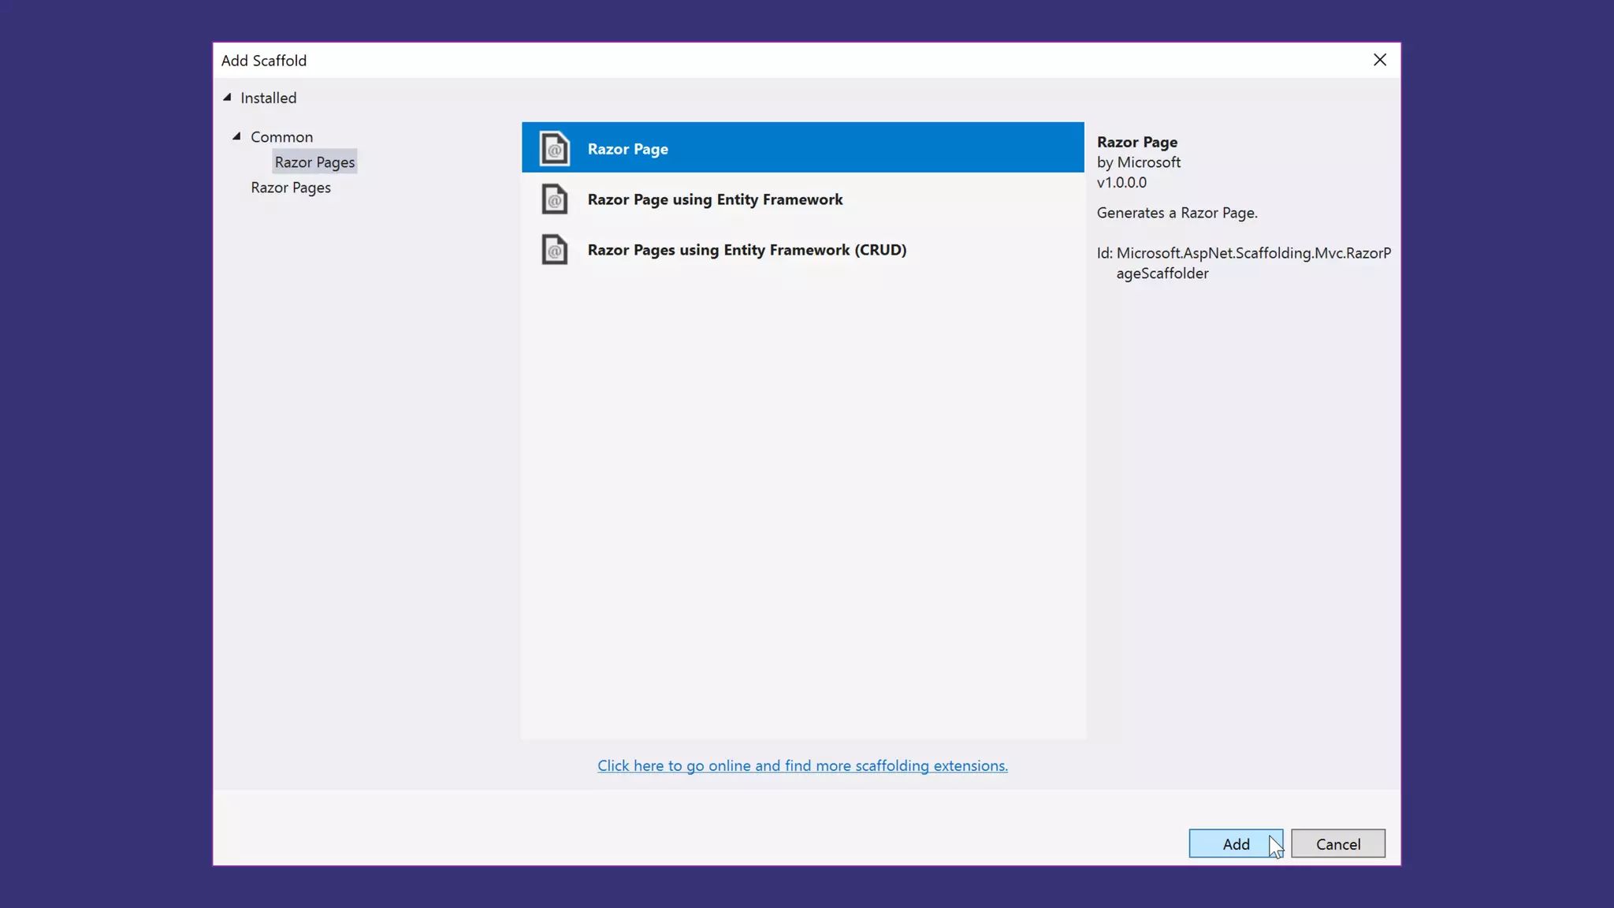Select the Common category label
The height and width of the screenshot is (908, 1614).
coord(281,137)
